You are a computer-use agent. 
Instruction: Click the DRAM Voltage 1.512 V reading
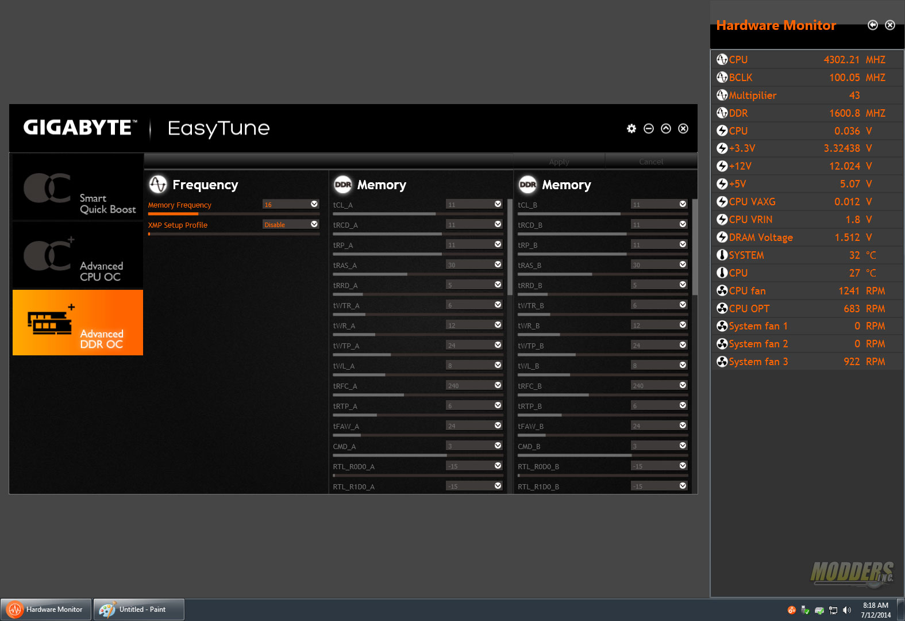click(x=853, y=237)
